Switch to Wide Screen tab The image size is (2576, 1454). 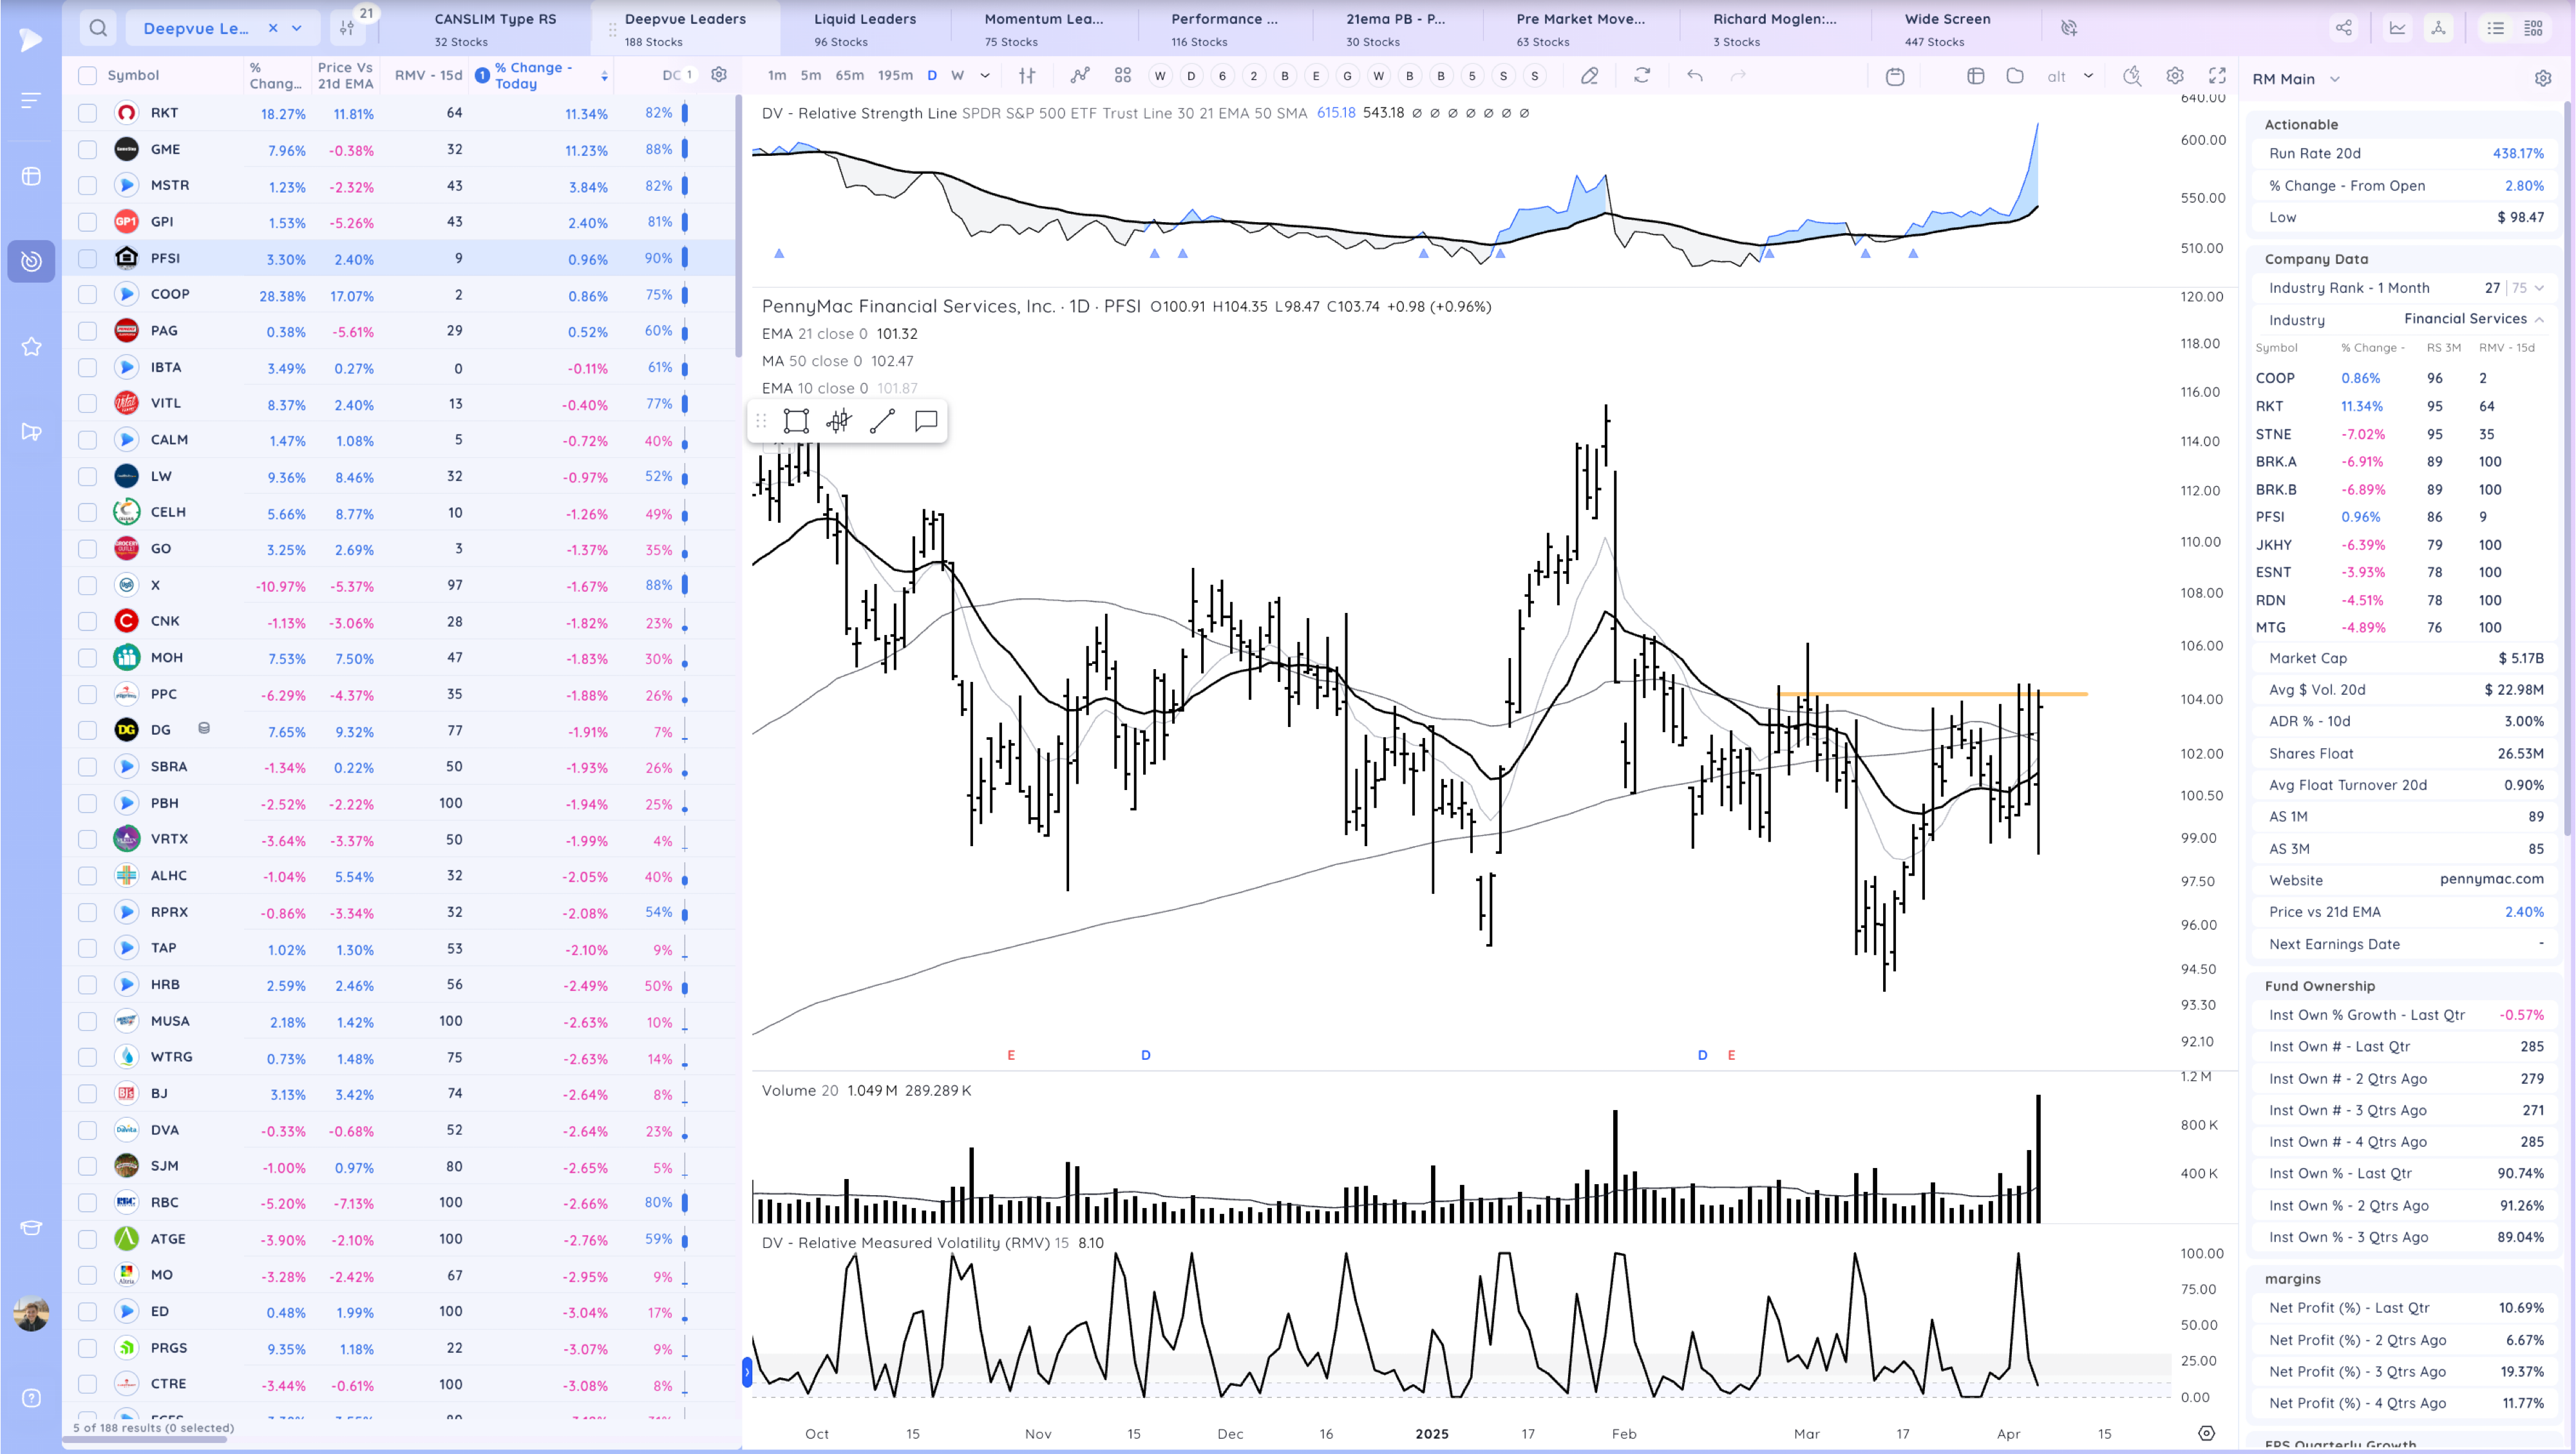pos(1947,29)
